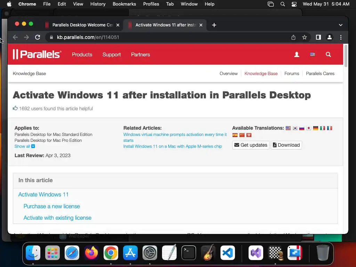Launch GarageBand from the Dock
The height and width of the screenshot is (267, 356).
point(208,253)
